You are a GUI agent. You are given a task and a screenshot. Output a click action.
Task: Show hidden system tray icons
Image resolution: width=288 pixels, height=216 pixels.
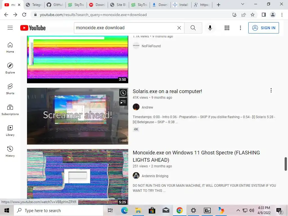[x=238, y=210]
